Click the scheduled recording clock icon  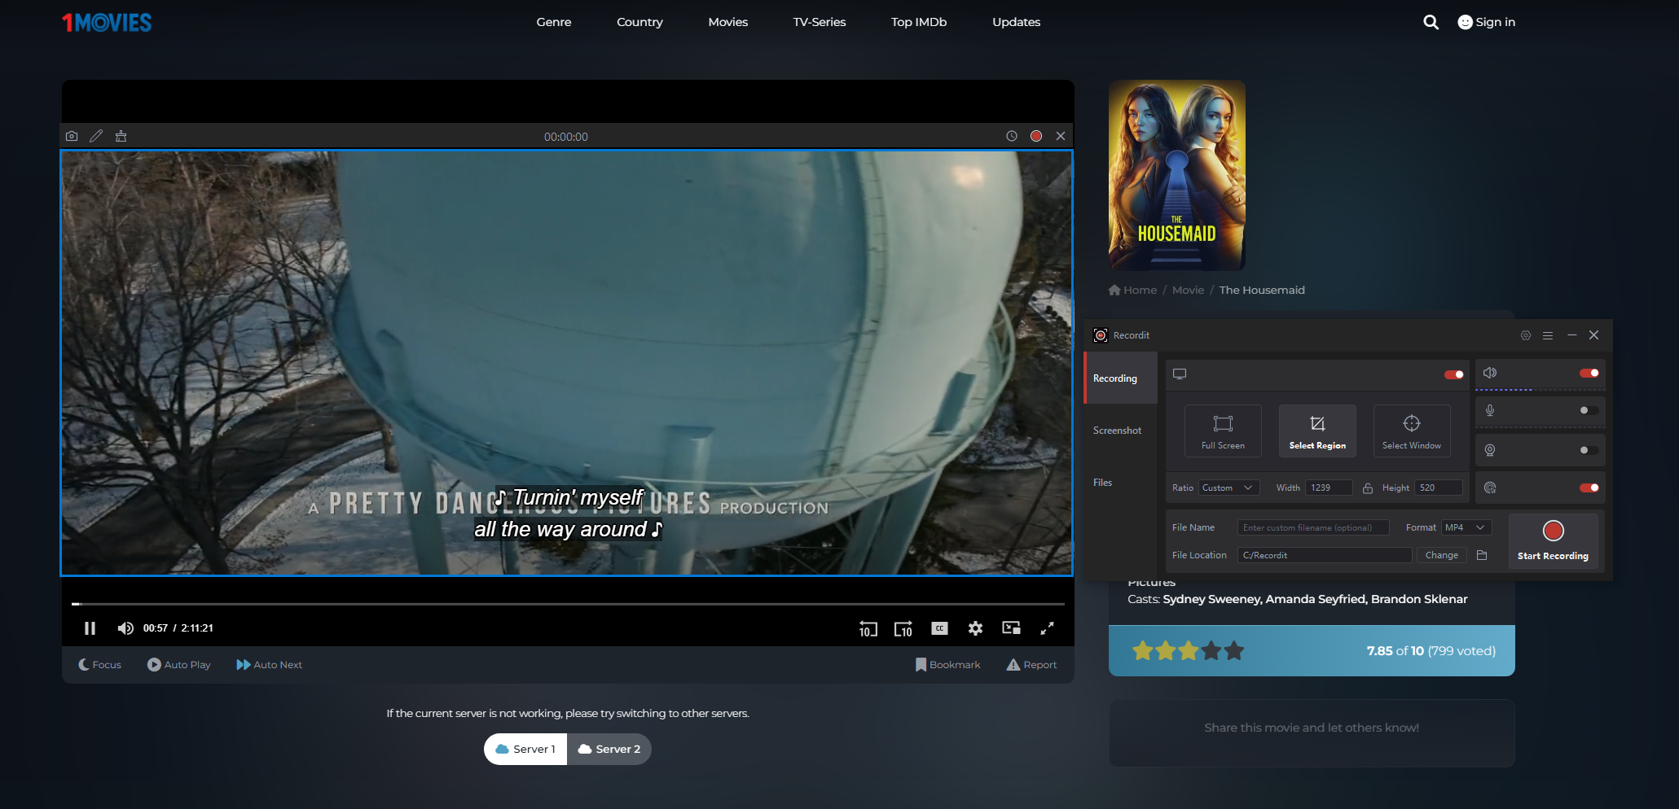1011,136
